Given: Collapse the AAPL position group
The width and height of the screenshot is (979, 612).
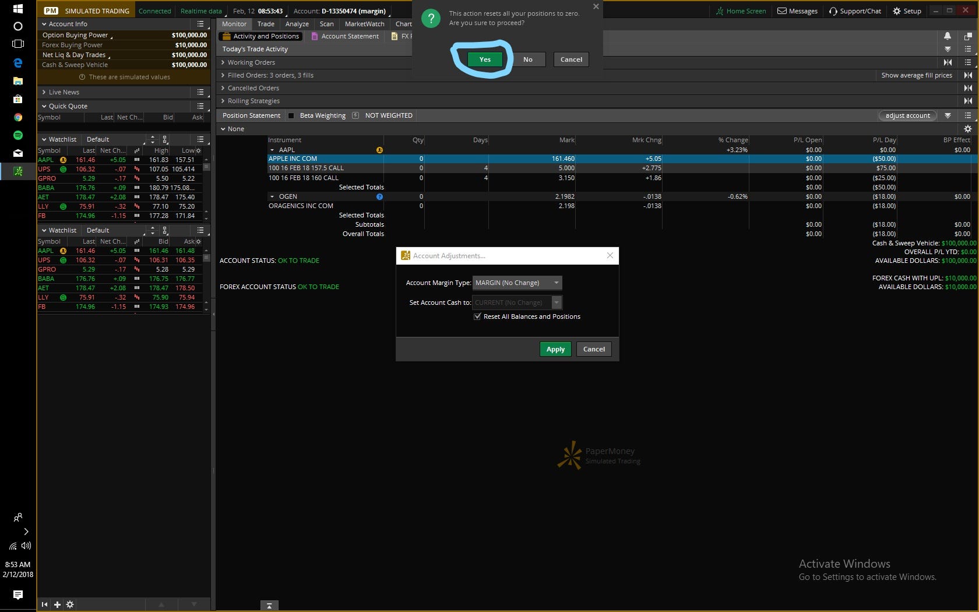Looking at the screenshot, I should click(x=272, y=150).
